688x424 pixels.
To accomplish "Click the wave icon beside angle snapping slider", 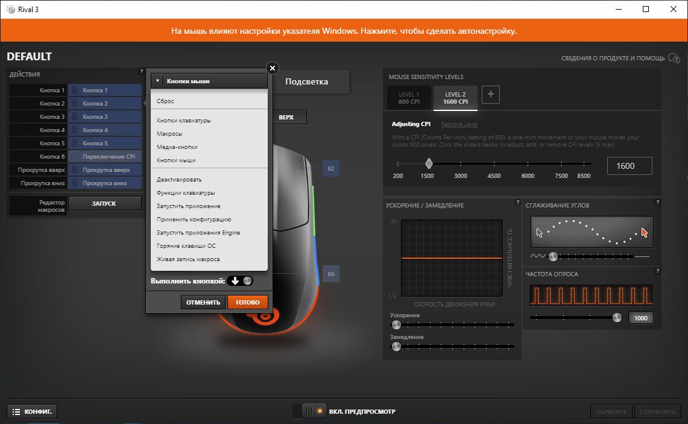I will point(538,256).
